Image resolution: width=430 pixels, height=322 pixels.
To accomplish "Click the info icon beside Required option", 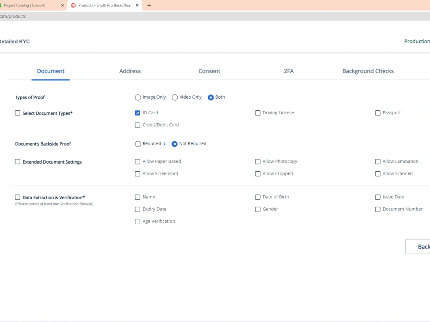I will (165, 143).
